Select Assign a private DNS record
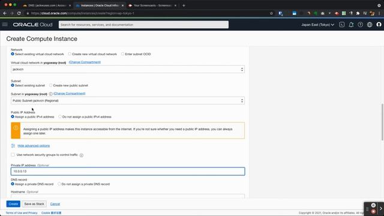The image size is (384, 216). click(13, 184)
